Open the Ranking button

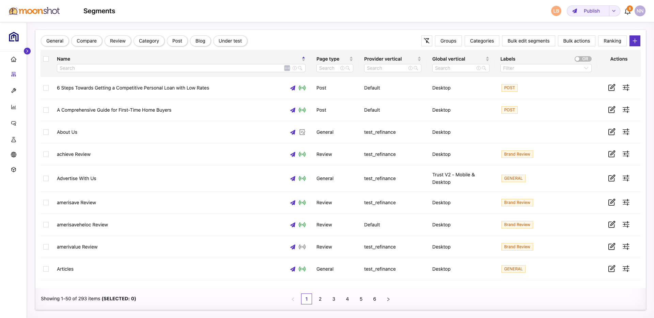point(612,41)
